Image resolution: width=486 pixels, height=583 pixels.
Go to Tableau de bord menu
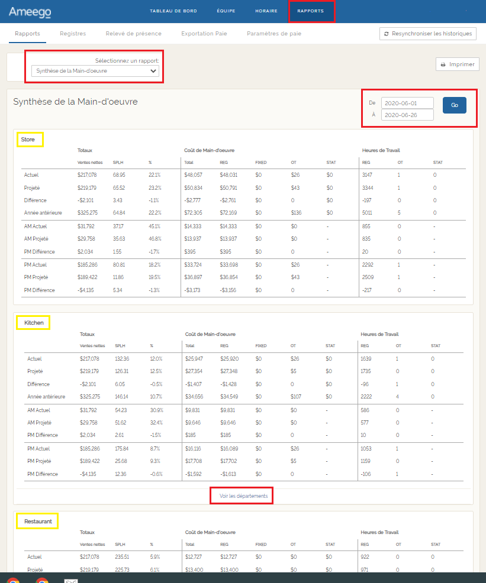173,11
